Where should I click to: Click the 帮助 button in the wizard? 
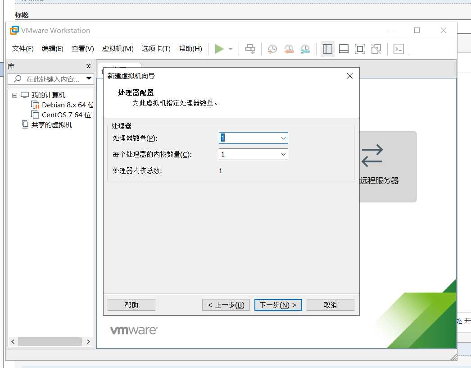click(x=131, y=305)
